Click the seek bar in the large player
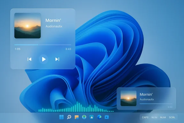The width and height of the screenshot is (184, 123). coord(43,45)
